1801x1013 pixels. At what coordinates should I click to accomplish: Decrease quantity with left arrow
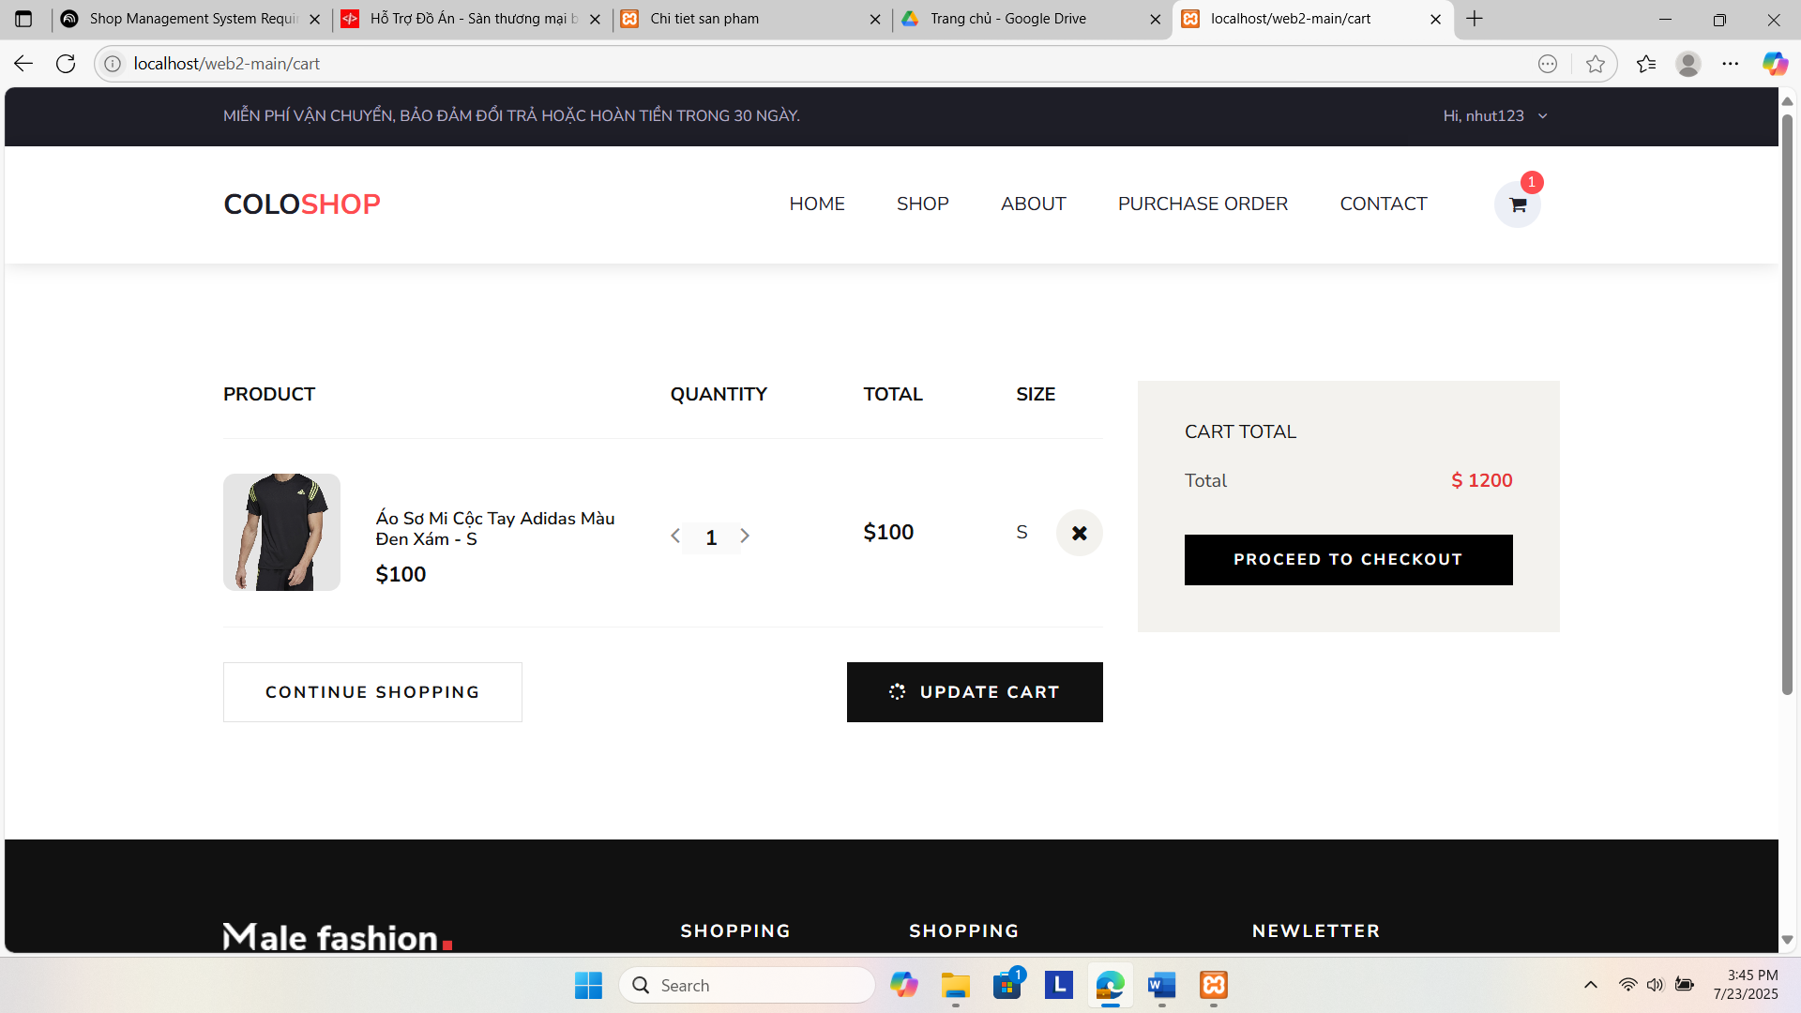[675, 537]
